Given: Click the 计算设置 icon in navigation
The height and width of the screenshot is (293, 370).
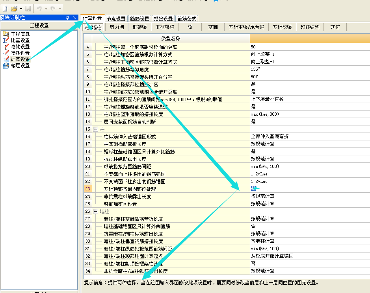Looking at the screenshot, I should pos(6,59).
